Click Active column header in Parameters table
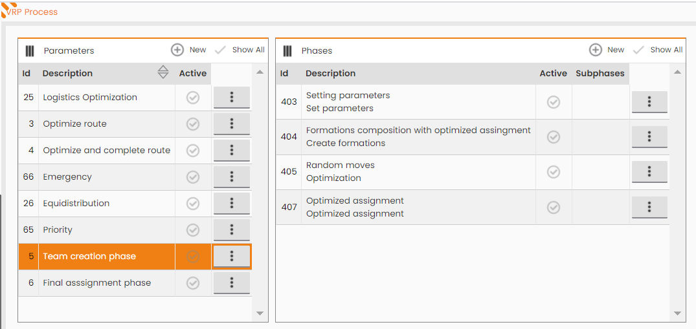 pyautogui.click(x=193, y=73)
